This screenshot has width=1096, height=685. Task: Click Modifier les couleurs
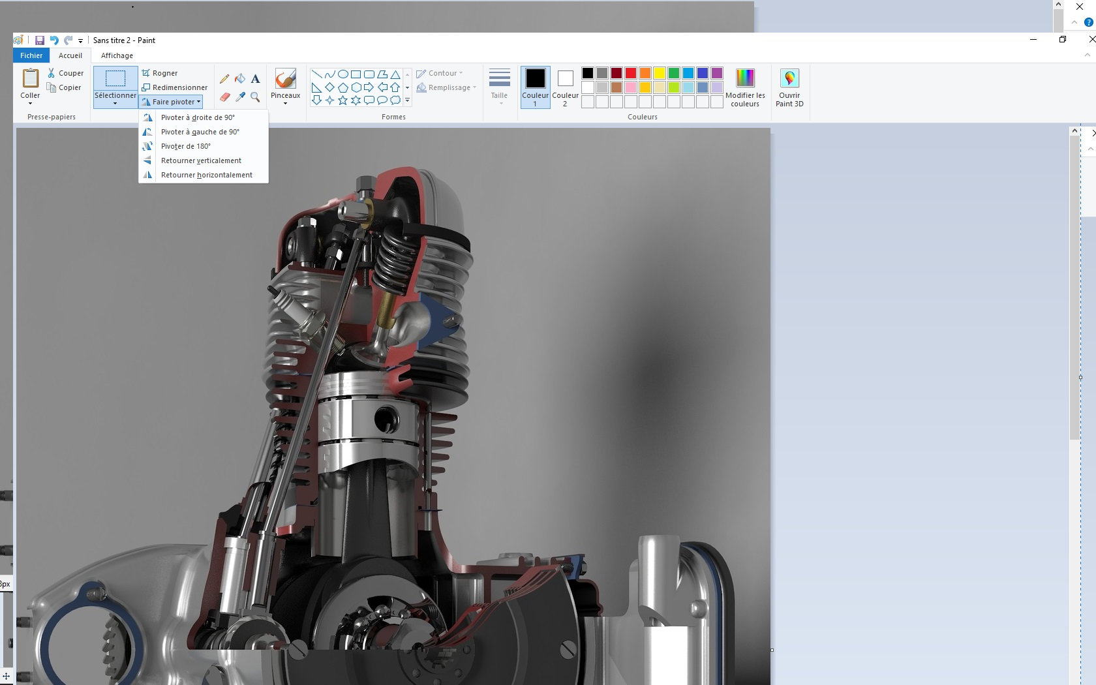click(745, 87)
